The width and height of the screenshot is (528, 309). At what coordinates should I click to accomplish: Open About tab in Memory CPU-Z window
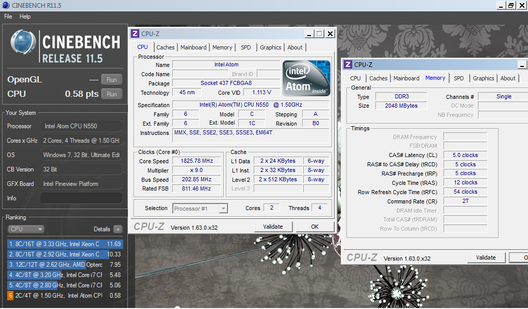(508, 78)
